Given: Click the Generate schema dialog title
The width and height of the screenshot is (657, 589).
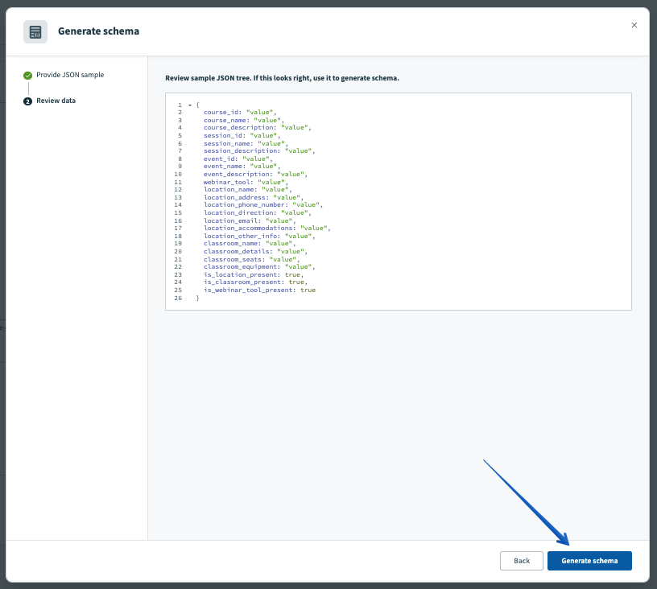Looking at the screenshot, I should 98,31.
